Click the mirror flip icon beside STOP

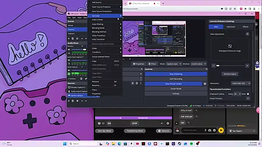click(x=109, y=123)
